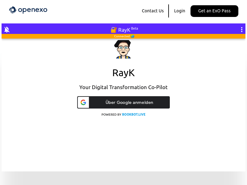Open the Login link
Screen dimensions: 247x185
(x=179, y=11)
